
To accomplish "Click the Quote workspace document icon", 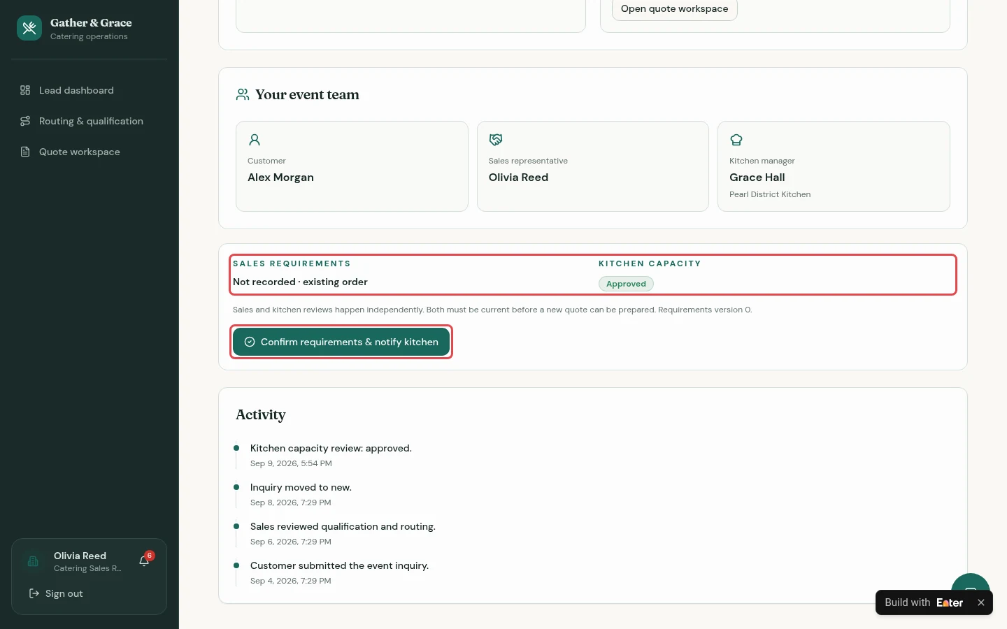I will pos(25,152).
